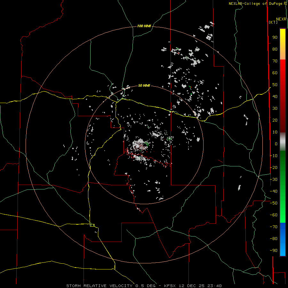Click the '50 NMI' range ring label
The height and width of the screenshot is (288, 288).
pos(144,85)
